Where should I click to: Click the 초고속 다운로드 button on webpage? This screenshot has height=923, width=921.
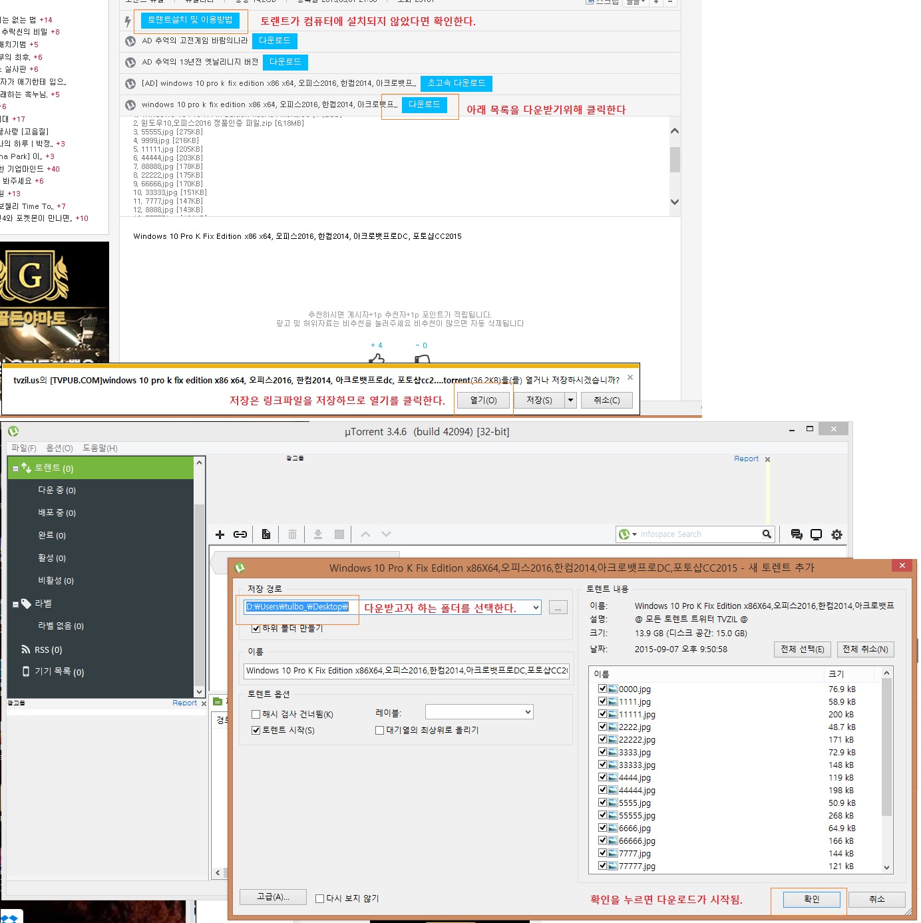(x=457, y=83)
